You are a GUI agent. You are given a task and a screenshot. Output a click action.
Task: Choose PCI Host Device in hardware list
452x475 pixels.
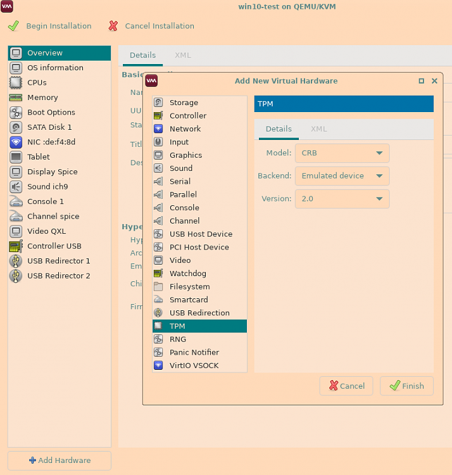click(199, 247)
